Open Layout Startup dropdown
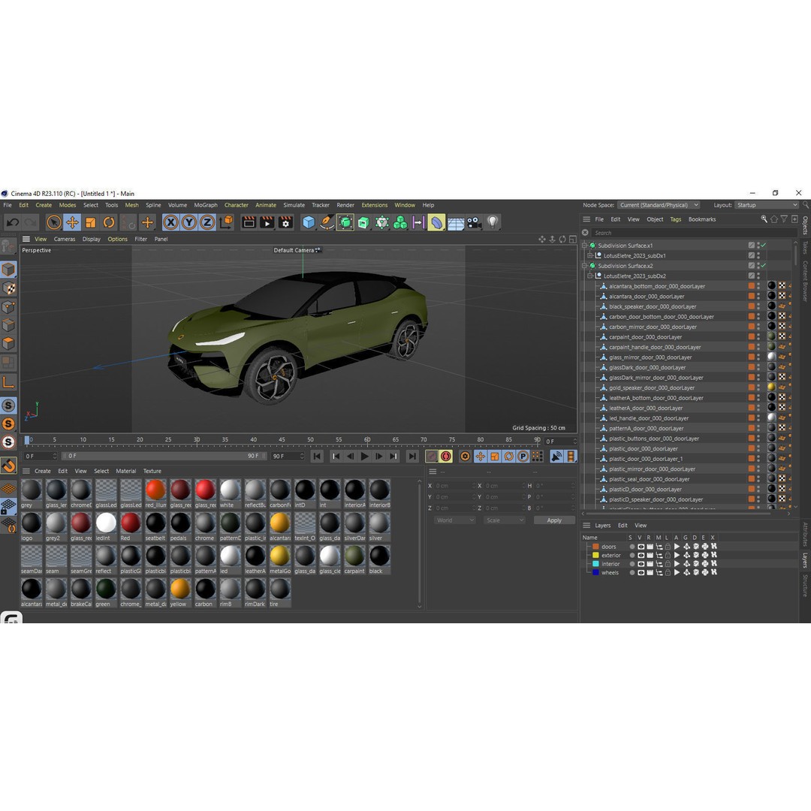The height and width of the screenshot is (811, 811). (x=767, y=205)
